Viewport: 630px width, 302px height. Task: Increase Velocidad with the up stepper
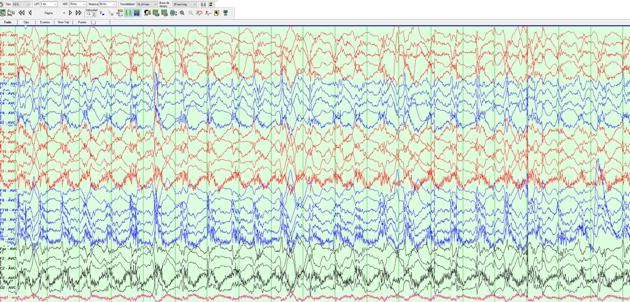click(94, 13)
